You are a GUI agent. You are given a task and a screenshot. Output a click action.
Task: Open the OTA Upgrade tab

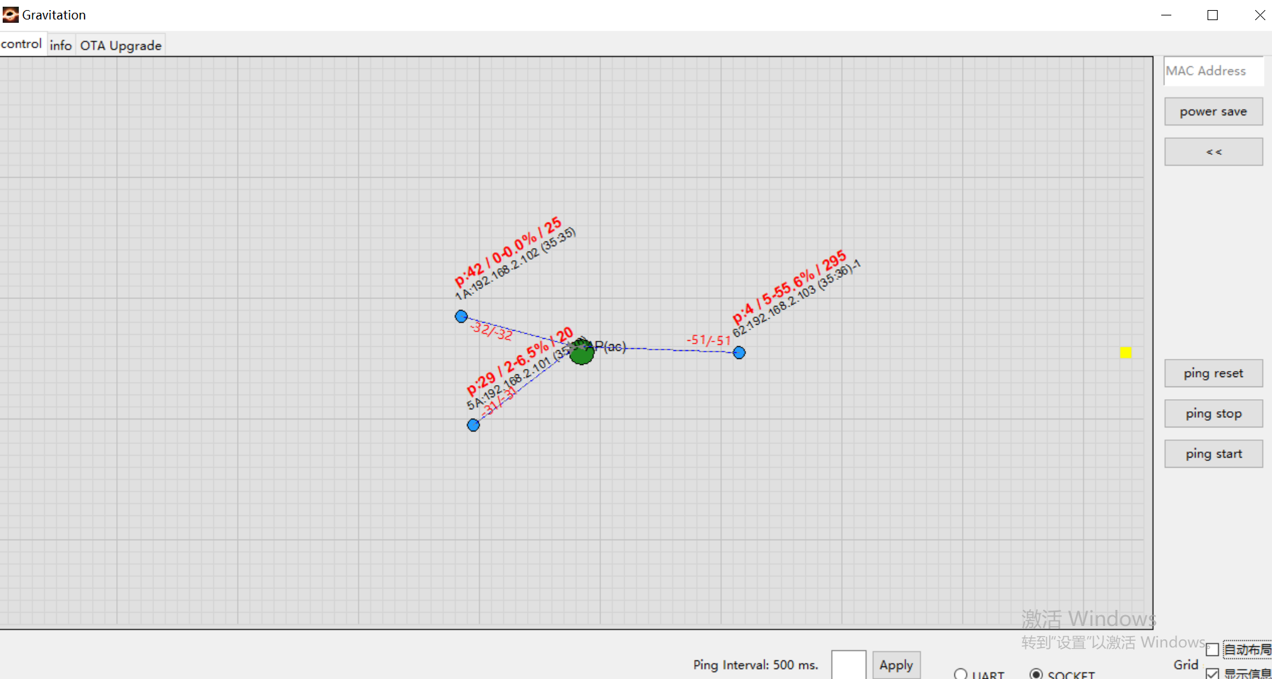point(121,45)
